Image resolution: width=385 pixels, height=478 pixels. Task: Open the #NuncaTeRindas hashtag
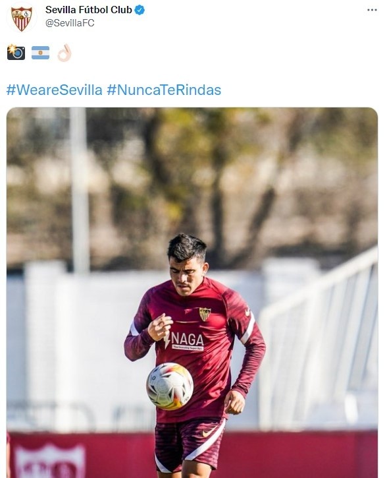pos(164,90)
